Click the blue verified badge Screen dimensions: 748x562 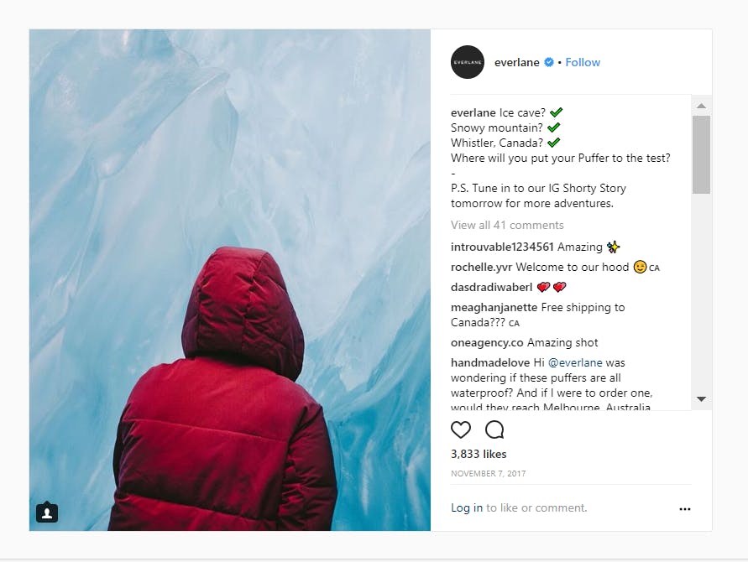tap(549, 62)
